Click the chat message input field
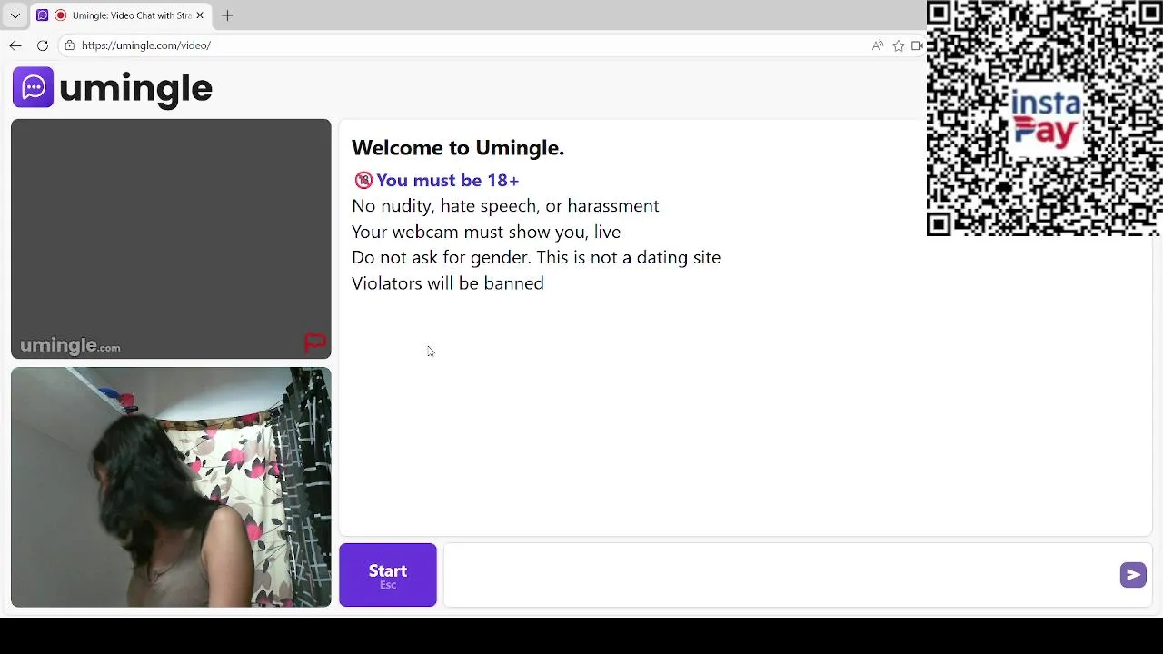This screenshot has height=654, width=1163. [781, 575]
